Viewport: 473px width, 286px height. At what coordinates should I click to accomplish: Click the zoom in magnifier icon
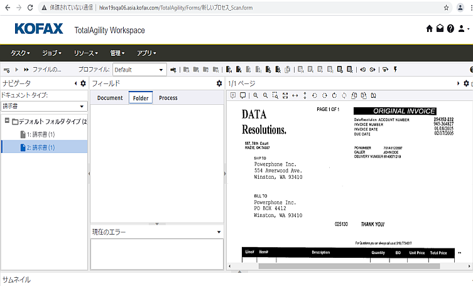coord(256,95)
